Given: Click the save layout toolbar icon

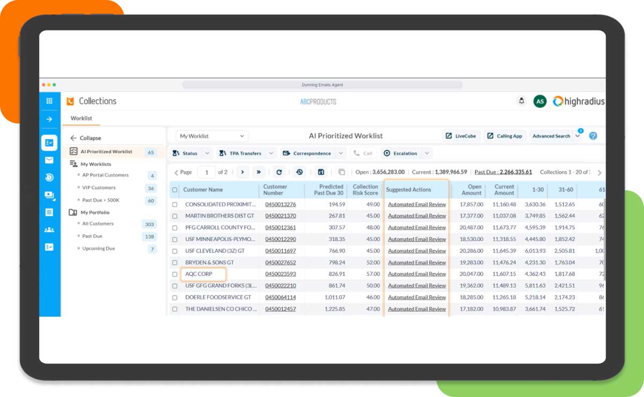Looking at the screenshot, I should (321, 172).
